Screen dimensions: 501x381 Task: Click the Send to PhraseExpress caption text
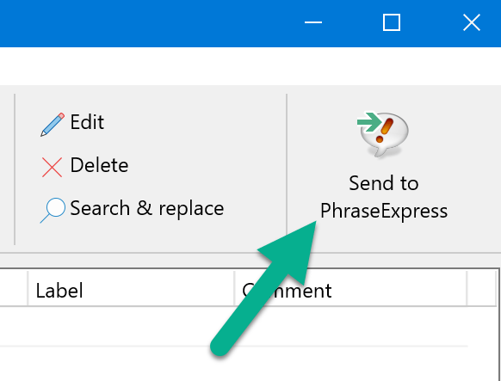[x=384, y=197]
